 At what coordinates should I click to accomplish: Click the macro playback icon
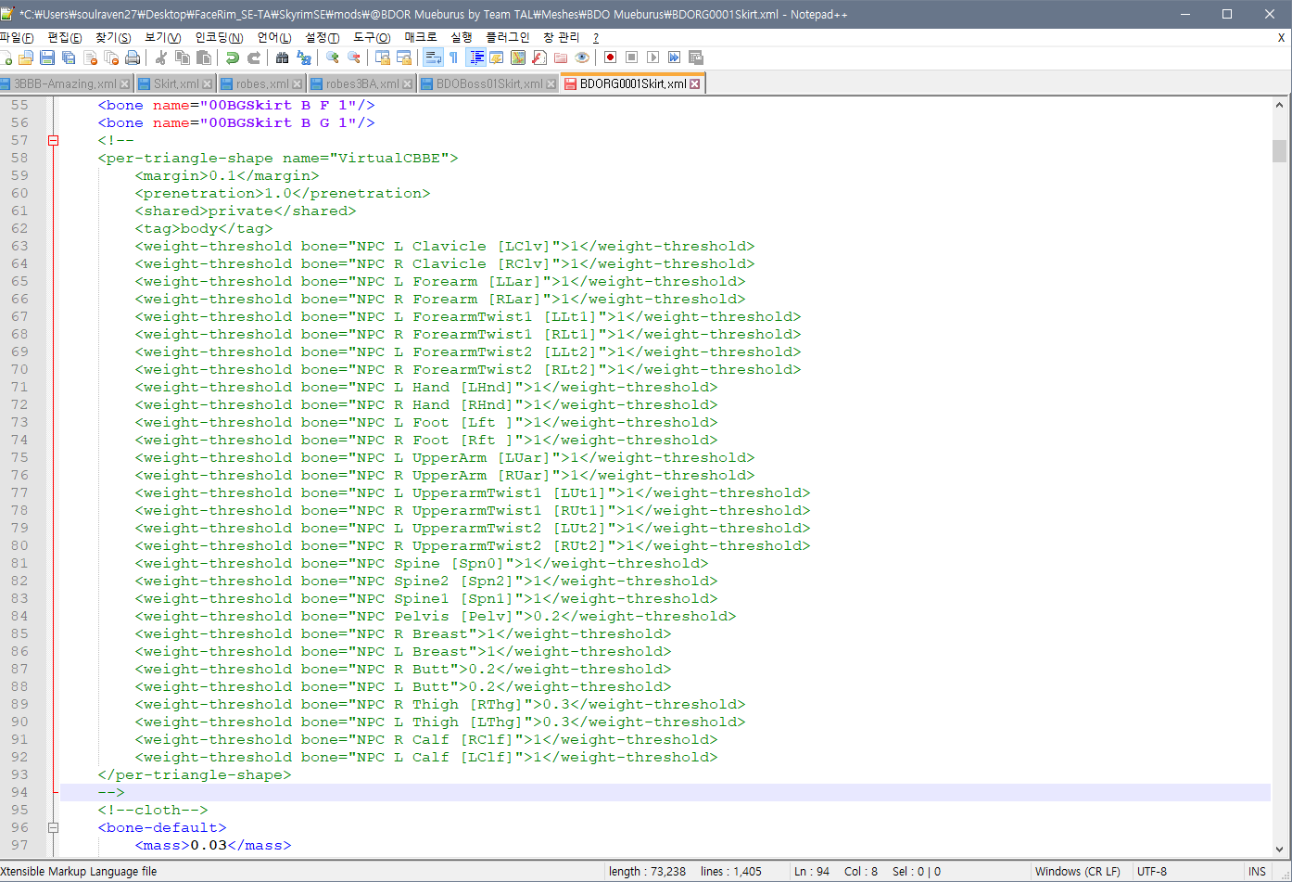coord(653,58)
